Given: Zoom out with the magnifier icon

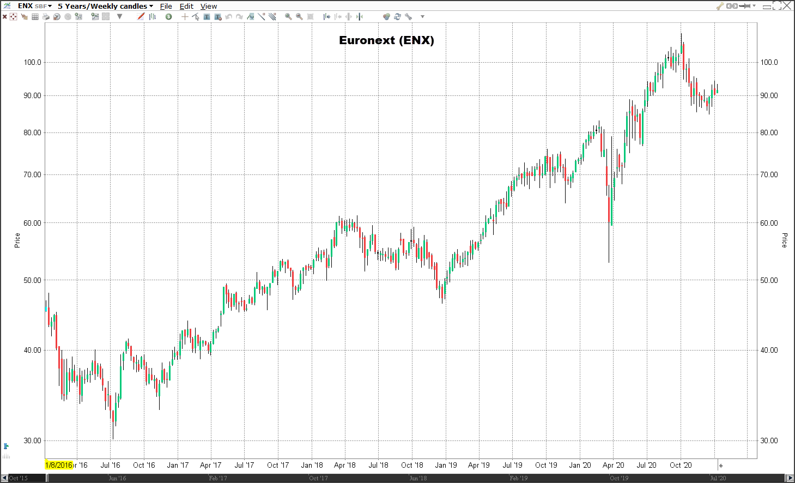Looking at the screenshot, I should click(299, 17).
